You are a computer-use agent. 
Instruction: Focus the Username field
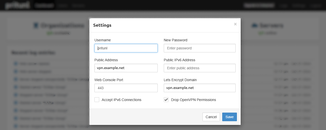[126, 48]
